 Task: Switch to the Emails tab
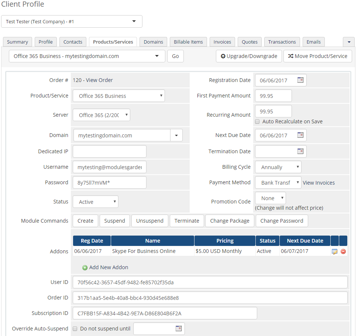point(314,42)
